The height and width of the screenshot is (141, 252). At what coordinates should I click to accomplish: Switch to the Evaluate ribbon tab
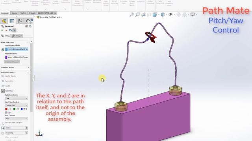(x=32, y=13)
